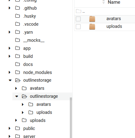The width and height of the screenshot is (135, 138).
Task: Select the app folder in the tree
Action: (x=27, y=48)
